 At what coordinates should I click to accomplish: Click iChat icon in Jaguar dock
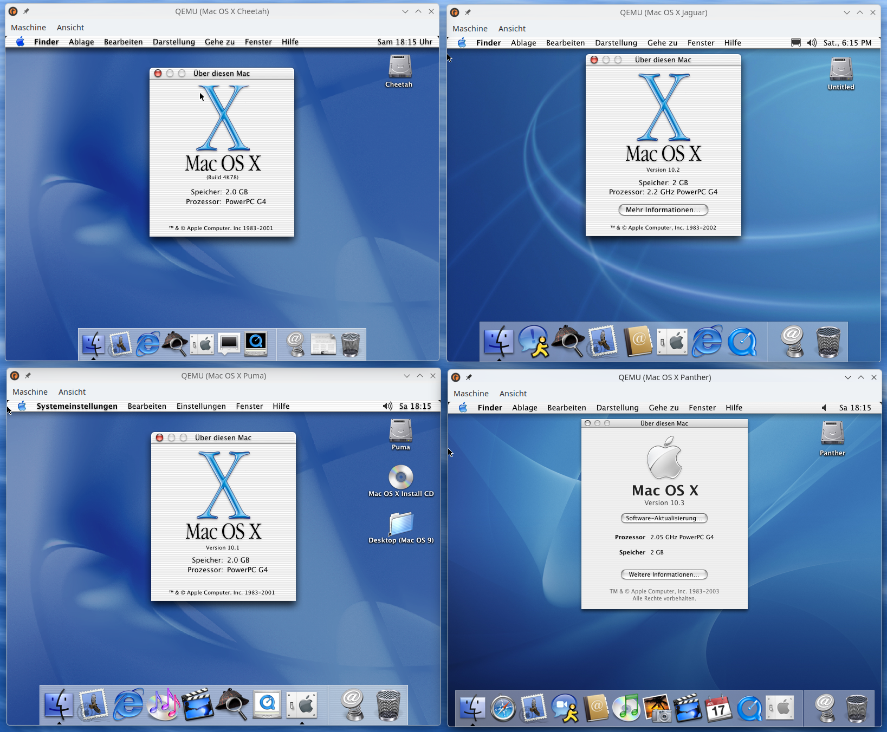[x=533, y=342]
